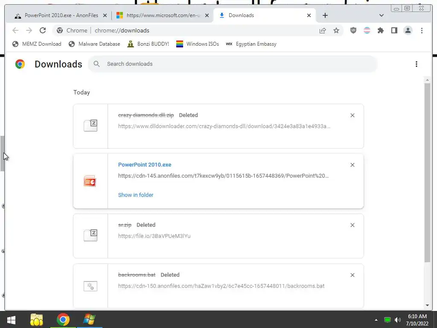
Task: Click the share icon in address bar
Action: [323, 30]
